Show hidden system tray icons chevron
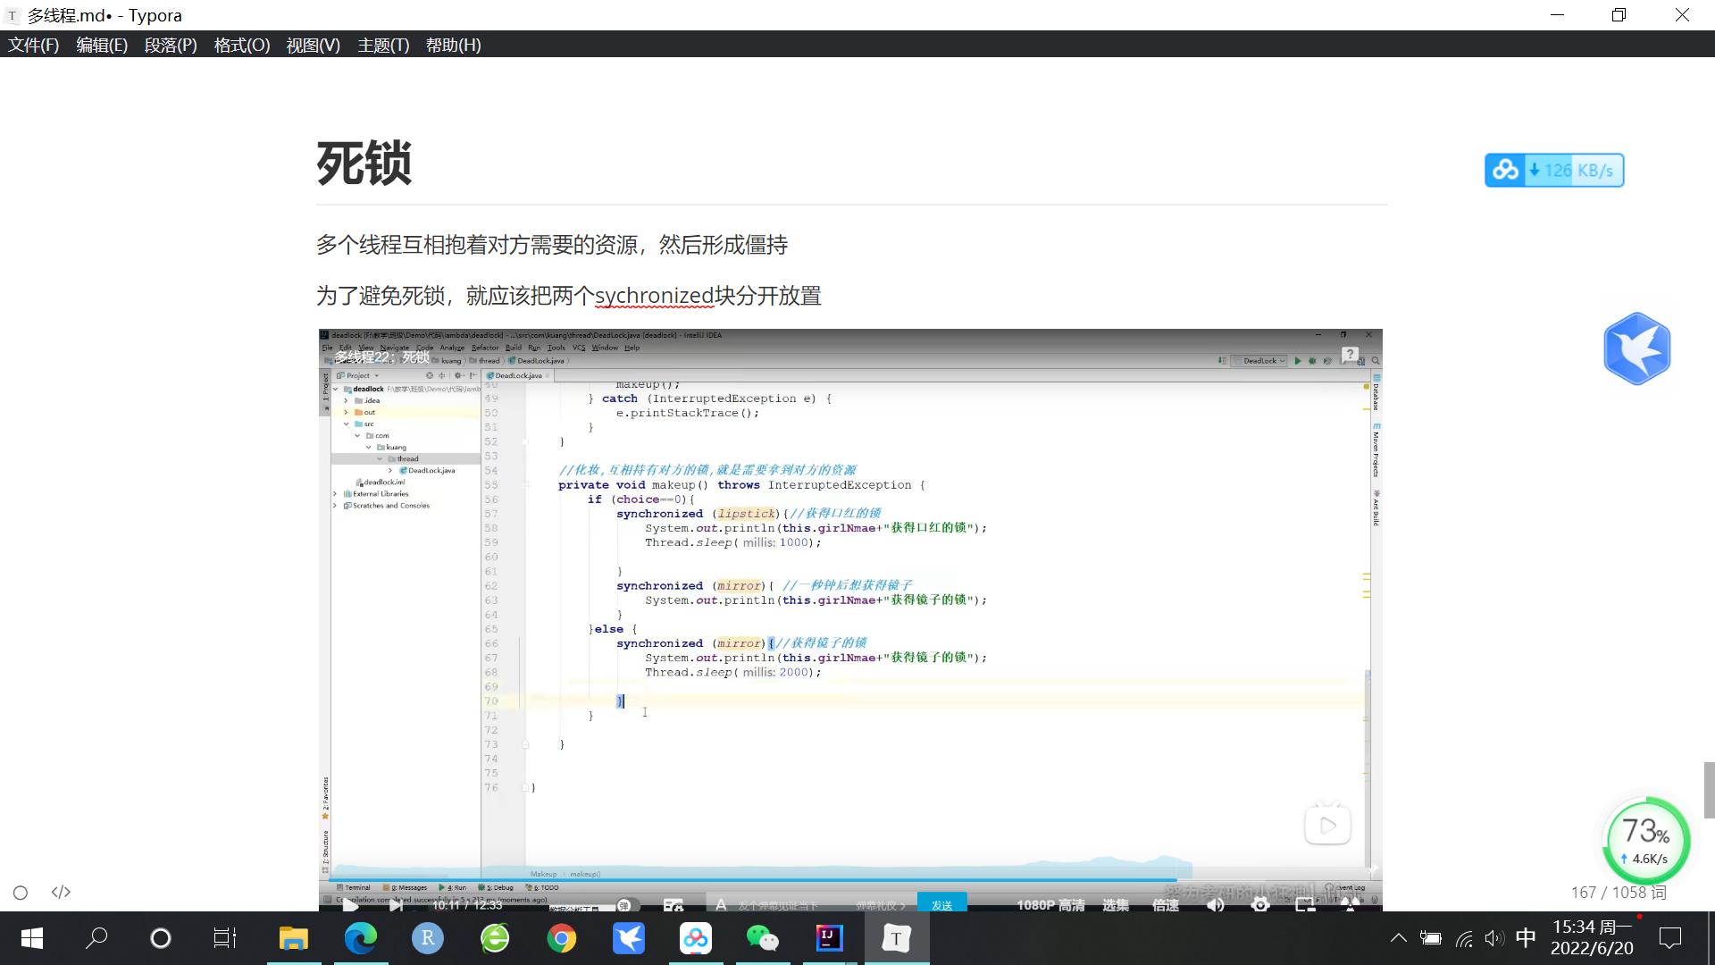The height and width of the screenshot is (965, 1715). coord(1398,937)
